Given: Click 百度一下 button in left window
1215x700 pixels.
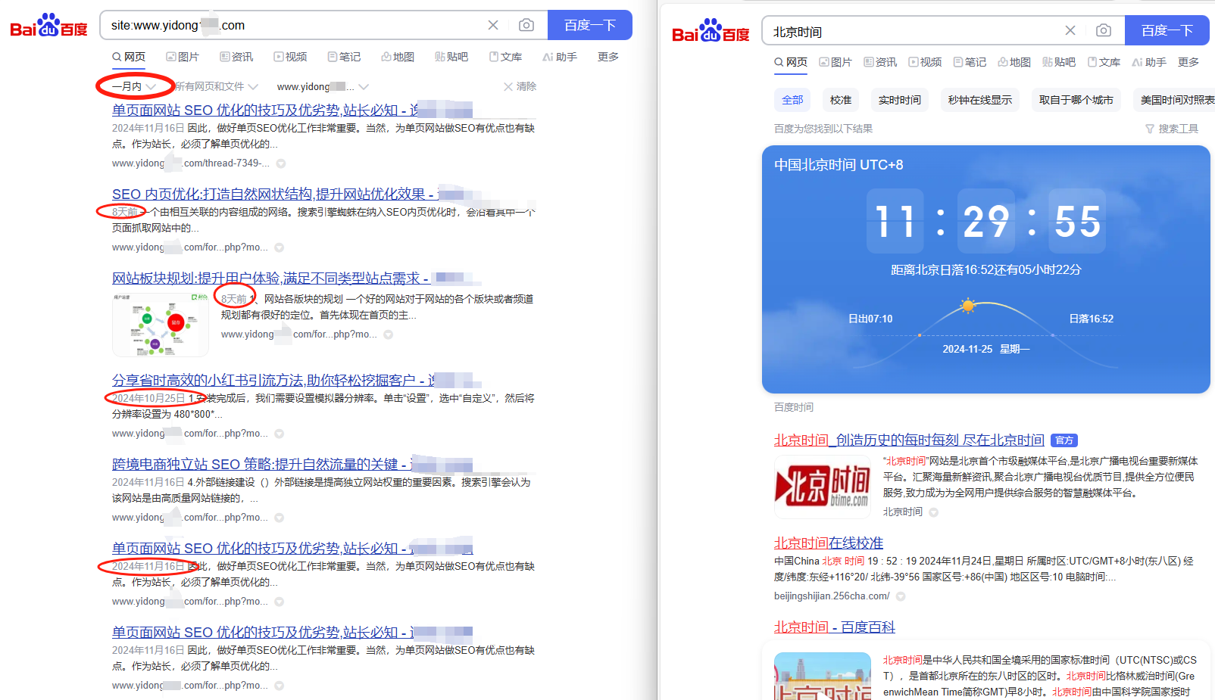Looking at the screenshot, I should [x=590, y=25].
